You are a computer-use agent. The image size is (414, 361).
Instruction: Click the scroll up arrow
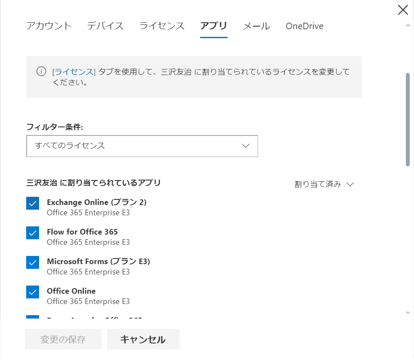click(x=408, y=25)
